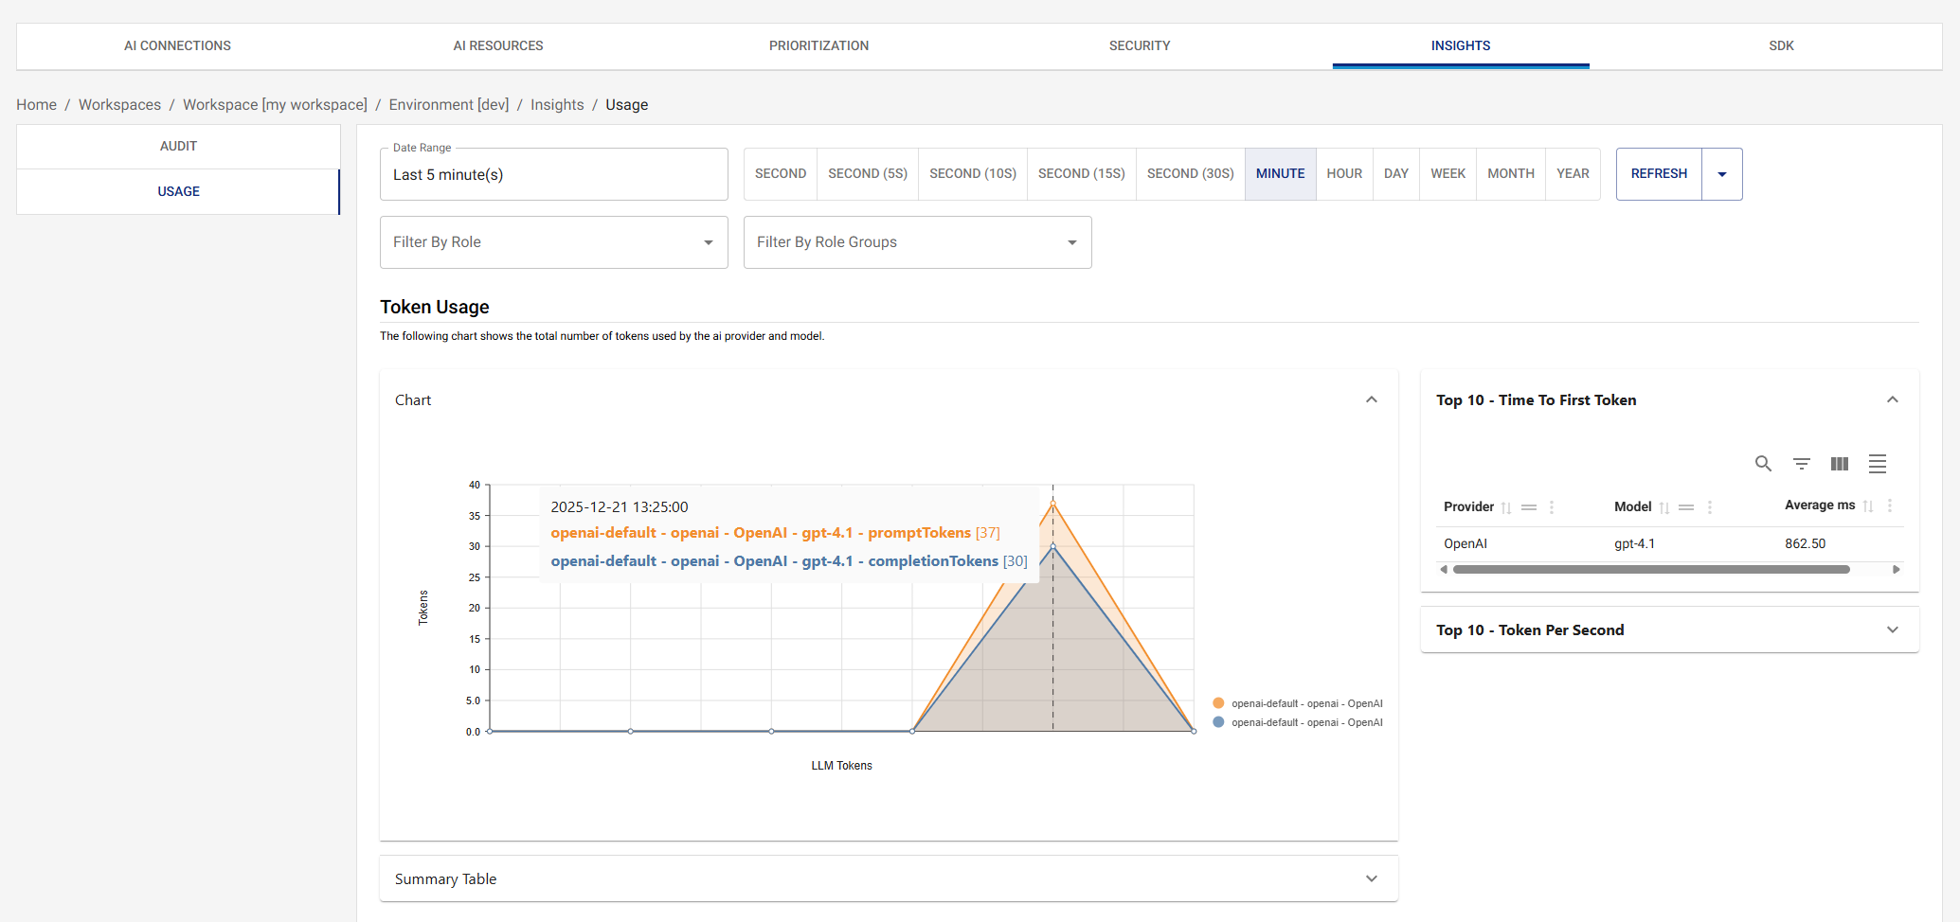
Task: Open show/hide columns icon in table toolbar
Action: coord(1840,464)
